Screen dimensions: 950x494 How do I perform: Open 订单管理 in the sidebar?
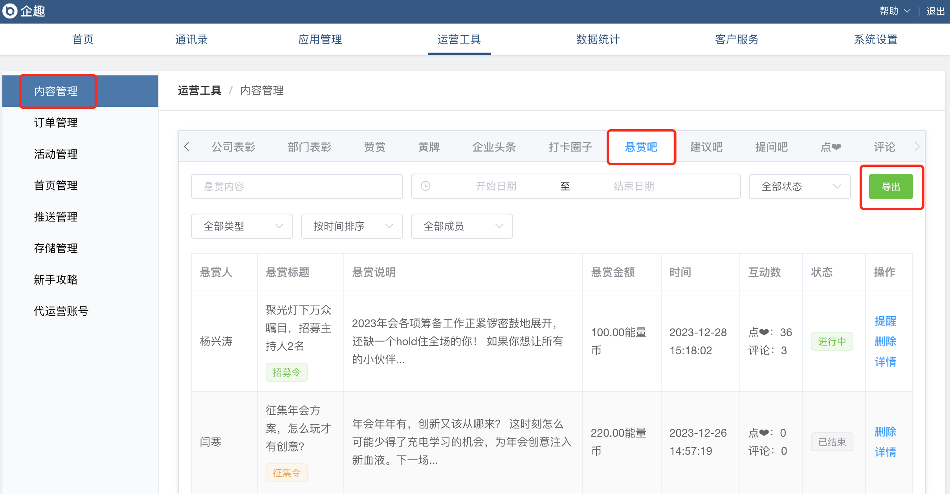pos(56,123)
